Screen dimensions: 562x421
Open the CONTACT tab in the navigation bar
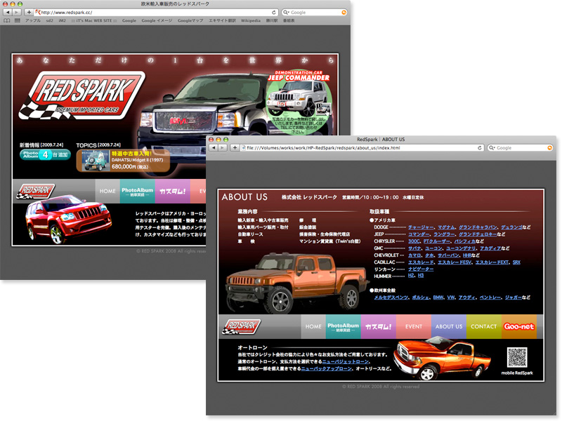pos(483,326)
